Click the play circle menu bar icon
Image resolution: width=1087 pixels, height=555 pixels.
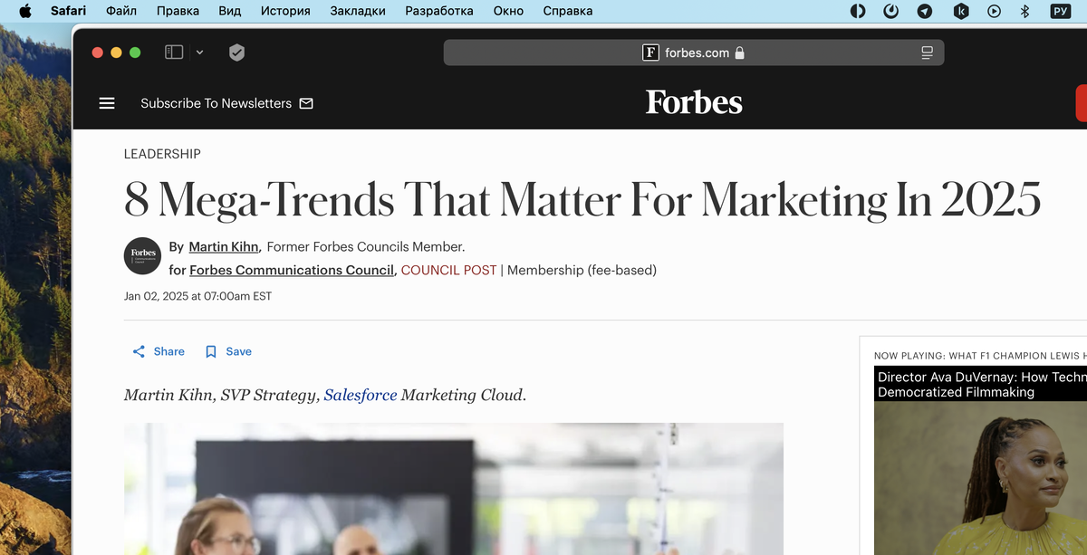point(994,11)
